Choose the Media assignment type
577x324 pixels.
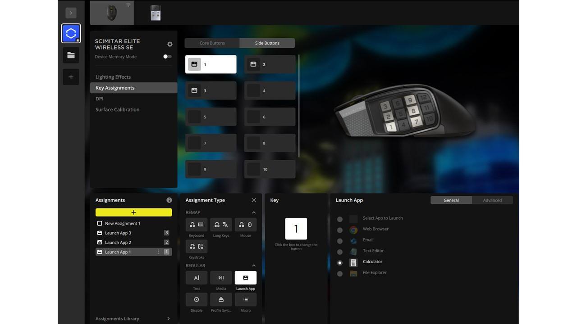click(221, 278)
